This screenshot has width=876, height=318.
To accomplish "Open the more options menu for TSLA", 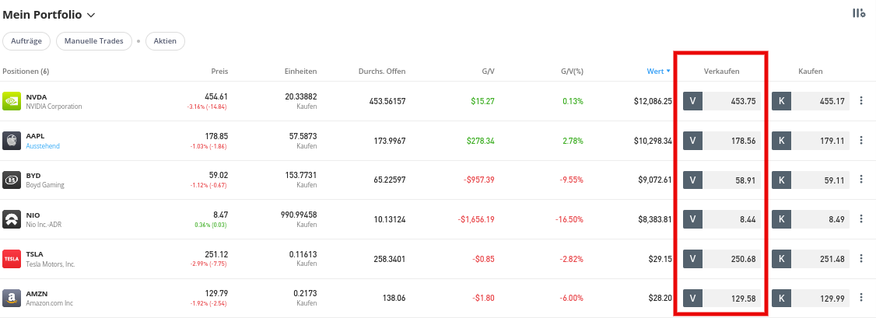I will point(861,258).
